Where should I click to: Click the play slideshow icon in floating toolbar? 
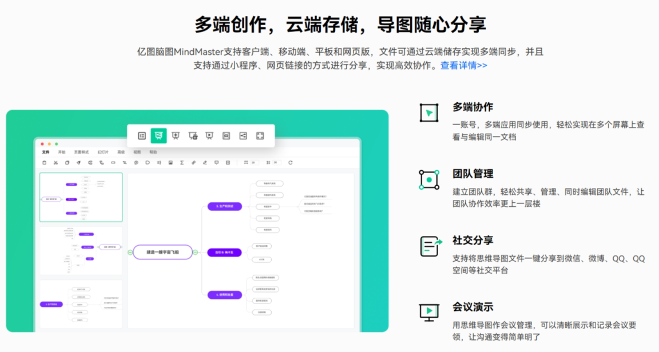209,135
